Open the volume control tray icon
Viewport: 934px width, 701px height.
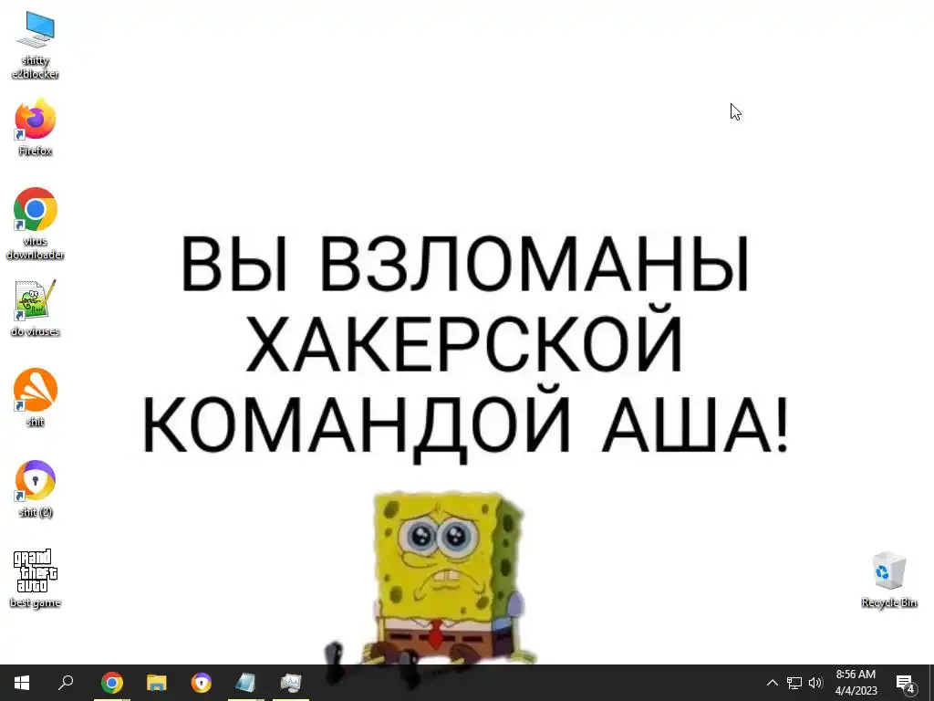815,683
